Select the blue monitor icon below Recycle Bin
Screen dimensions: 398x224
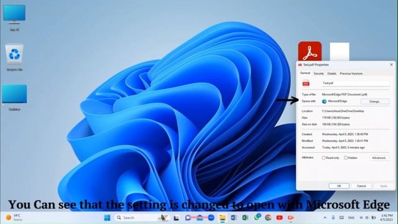click(x=14, y=98)
